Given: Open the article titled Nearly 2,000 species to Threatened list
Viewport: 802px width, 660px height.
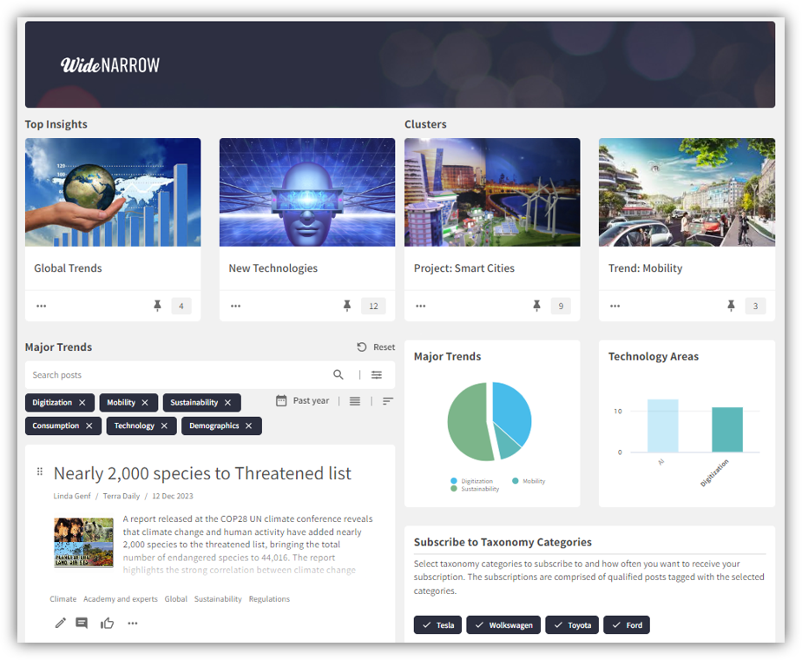Looking at the screenshot, I should coord(202,473).
